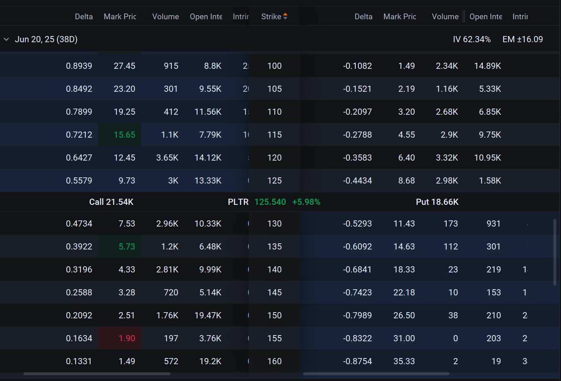Click call mark price 12.45
The height and width of the screenshot is (381, 561).
click(125, 158)
